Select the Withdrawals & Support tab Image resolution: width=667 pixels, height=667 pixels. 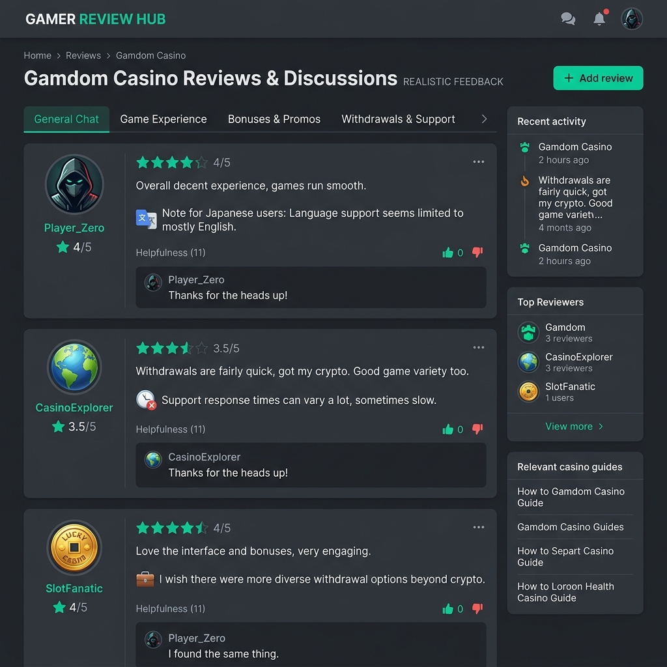tap(398, 119)
